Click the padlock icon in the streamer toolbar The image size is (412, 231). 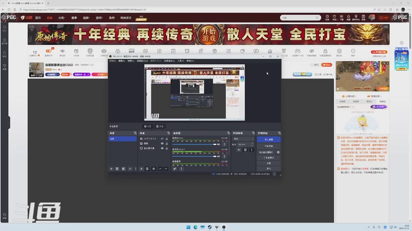coord(325,51)
